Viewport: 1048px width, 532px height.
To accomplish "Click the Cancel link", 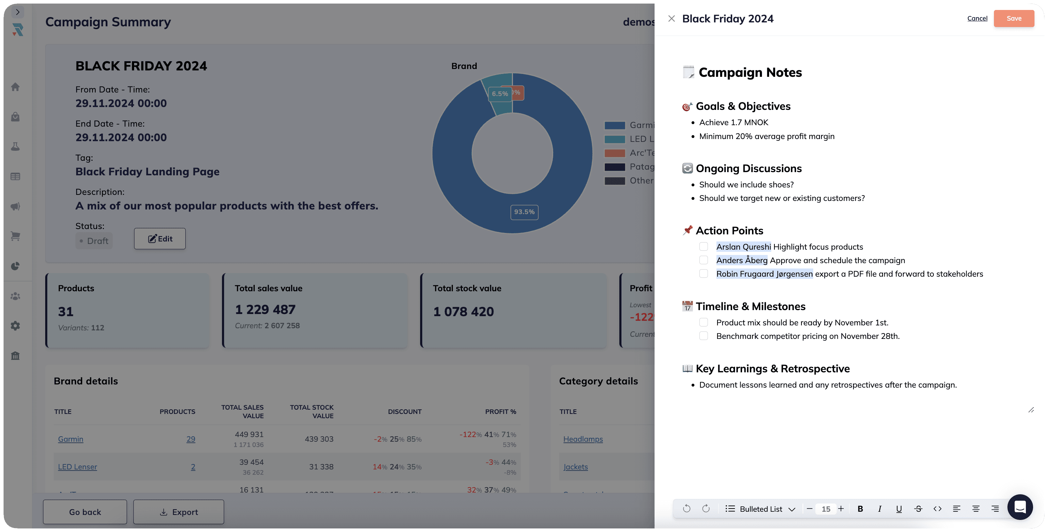I will (977, 18).
